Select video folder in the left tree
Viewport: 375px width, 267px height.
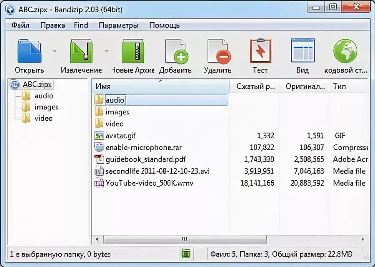(x=43, y=118)
